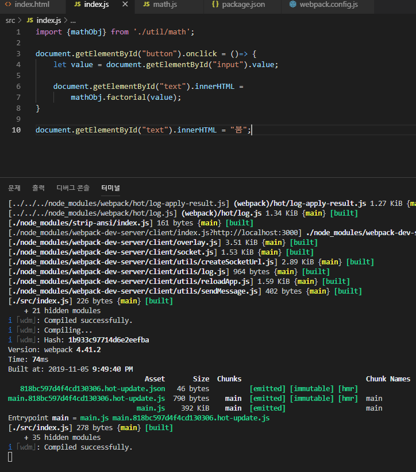
Task: Click the JS icon in the breadcrumb path
Action: 30,20
